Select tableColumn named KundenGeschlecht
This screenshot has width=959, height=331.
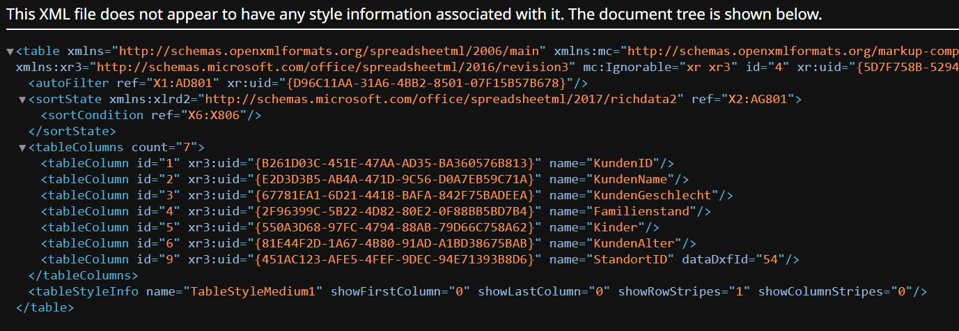pyautogui.click(x=387, y=196)
